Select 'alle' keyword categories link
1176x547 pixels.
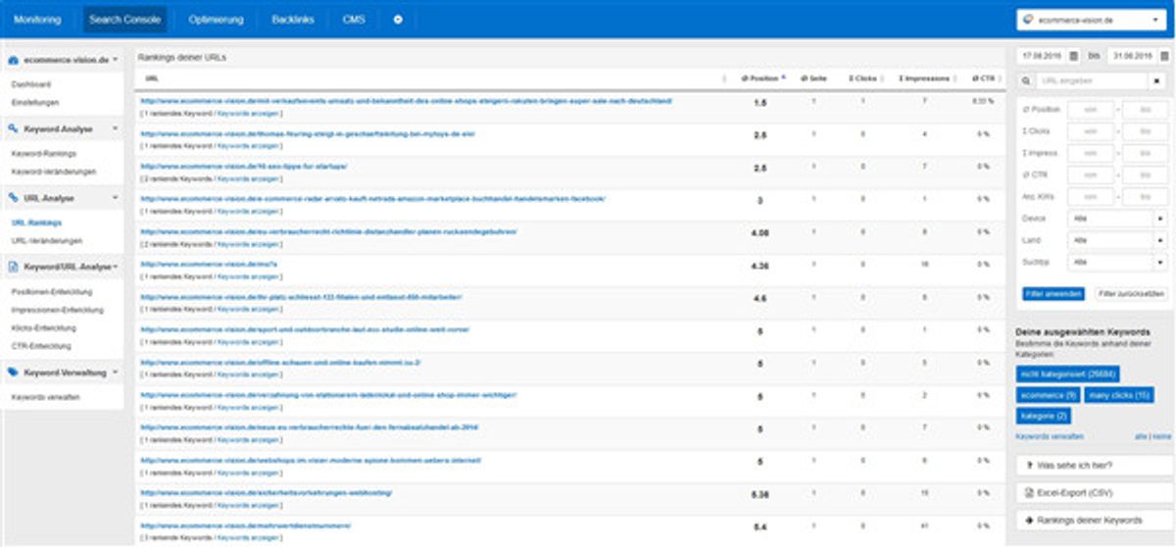coord(1141,435)
